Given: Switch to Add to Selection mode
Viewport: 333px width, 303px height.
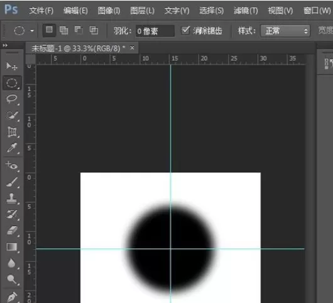Looking at the screenshot, I should click(x=63, y=31).
